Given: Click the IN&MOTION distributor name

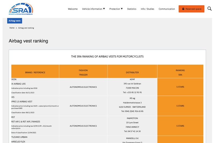Looking at the screenshot, I should tap(132, 118).
